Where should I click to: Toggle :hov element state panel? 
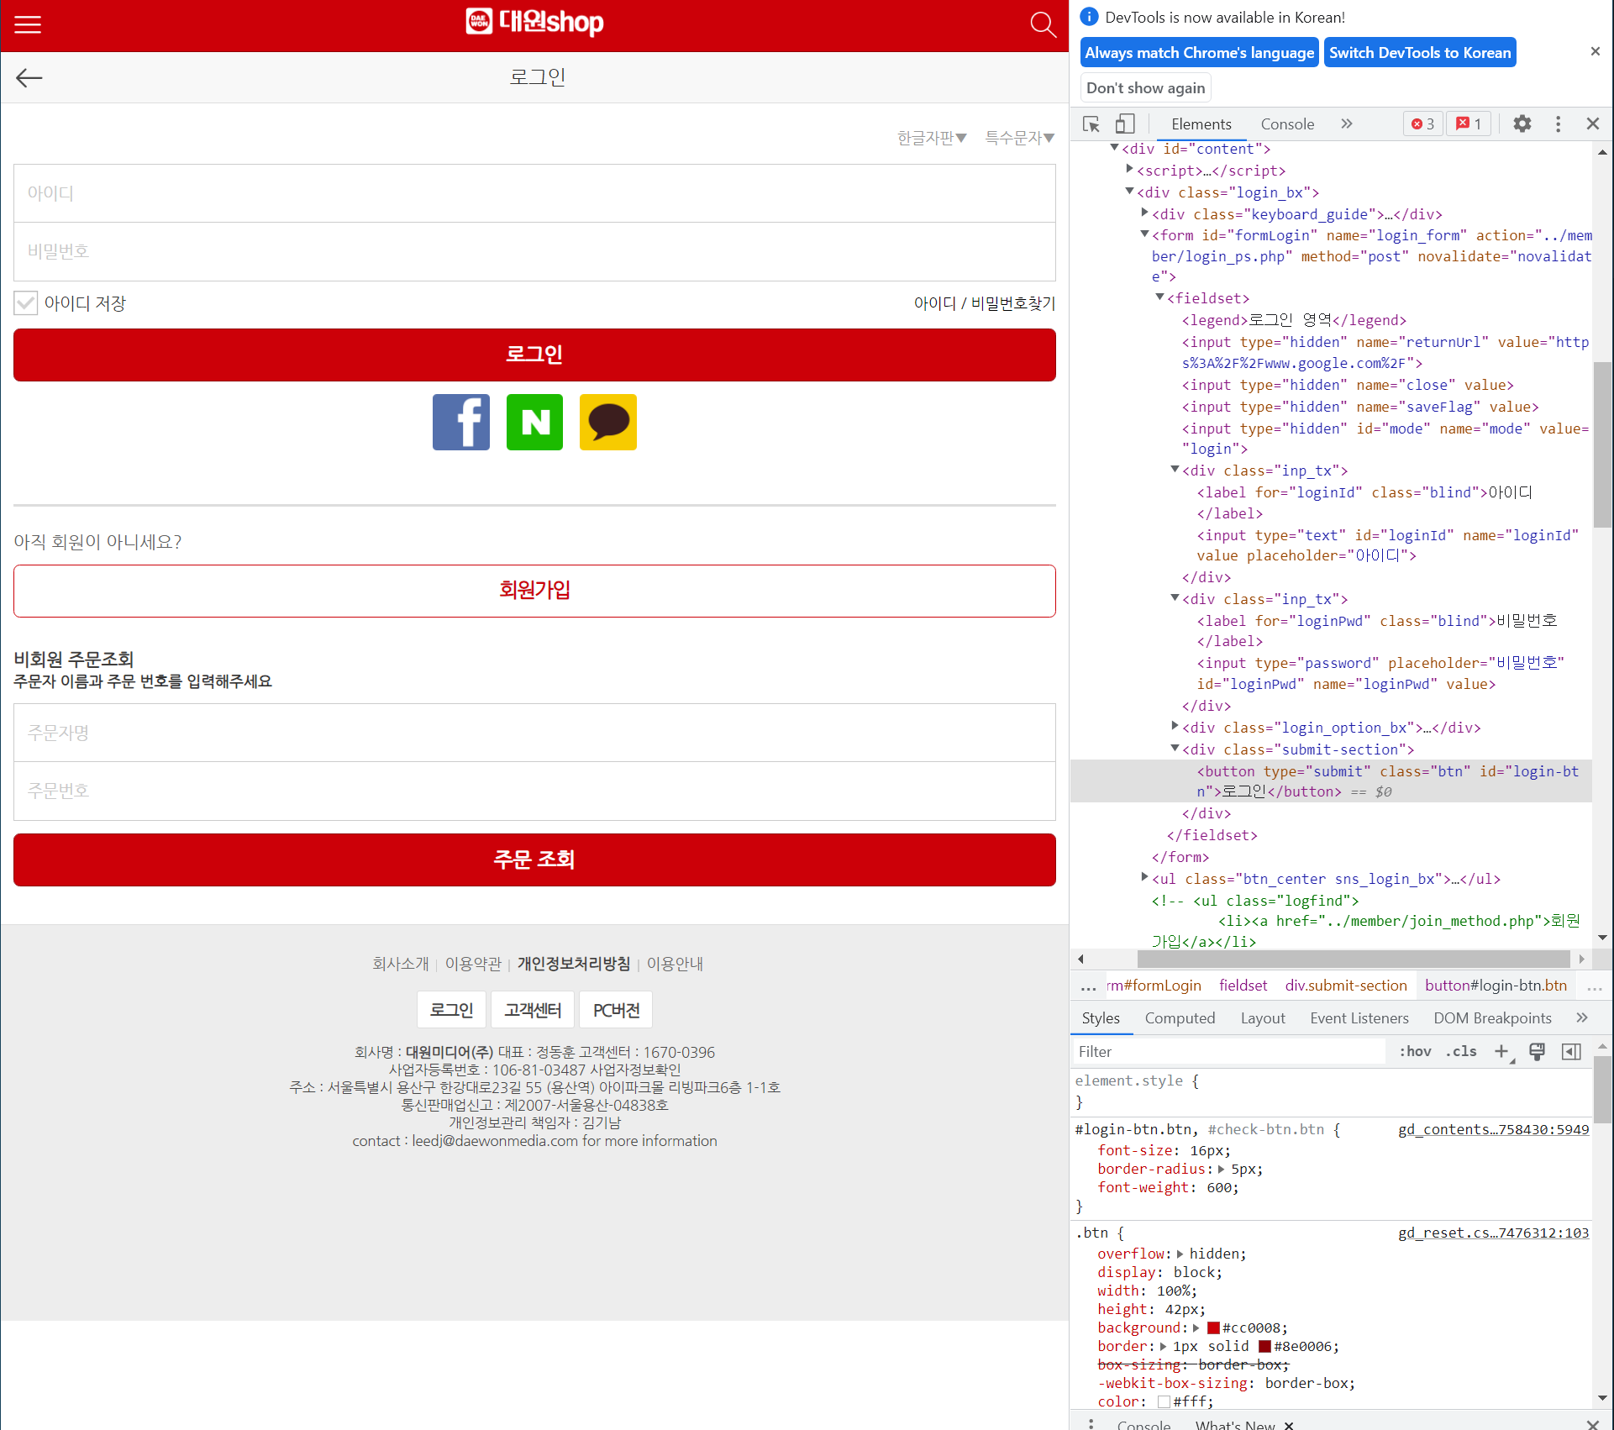point(1415,1051)
